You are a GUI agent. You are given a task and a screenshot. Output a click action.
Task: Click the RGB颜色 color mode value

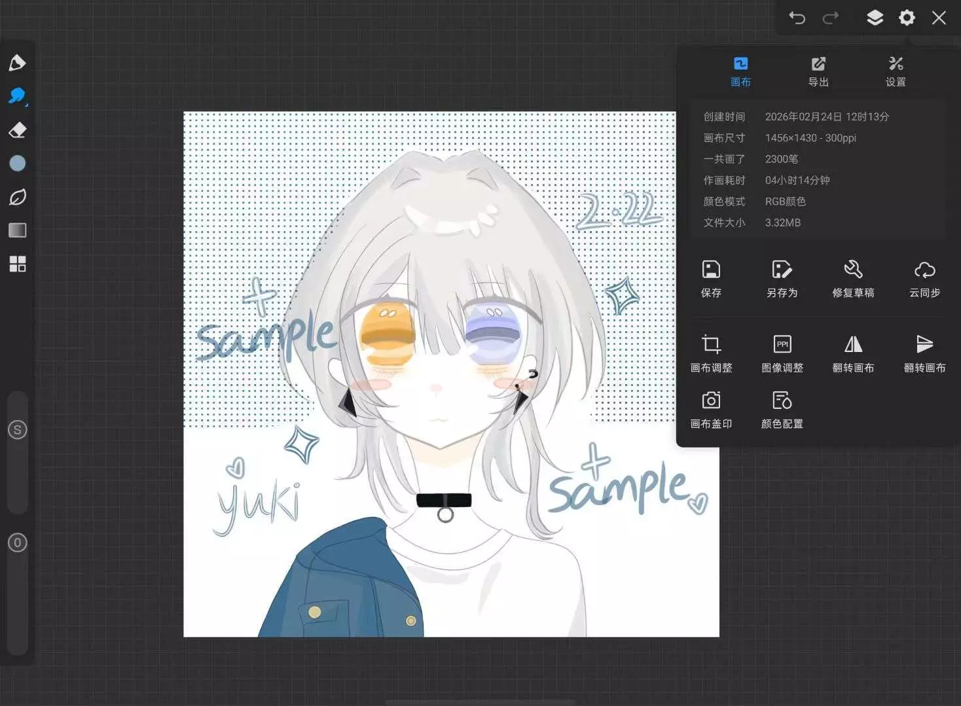click(786, 202)
